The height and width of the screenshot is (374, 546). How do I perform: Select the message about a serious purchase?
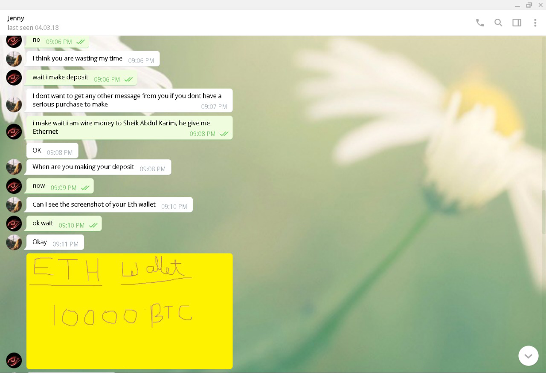pyautogui.click(x=130, y=101)
